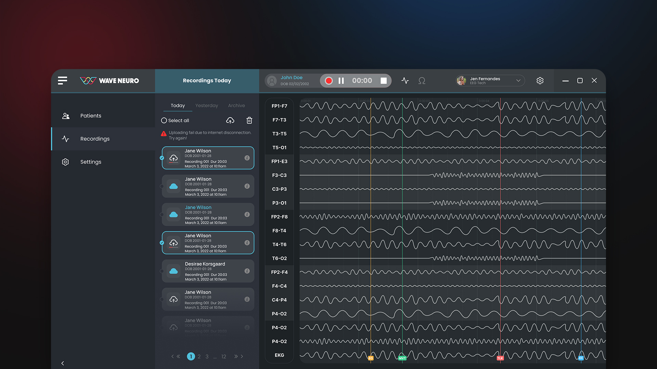Pause the EEG recording

pyautogui.click(x=341, y=81)
